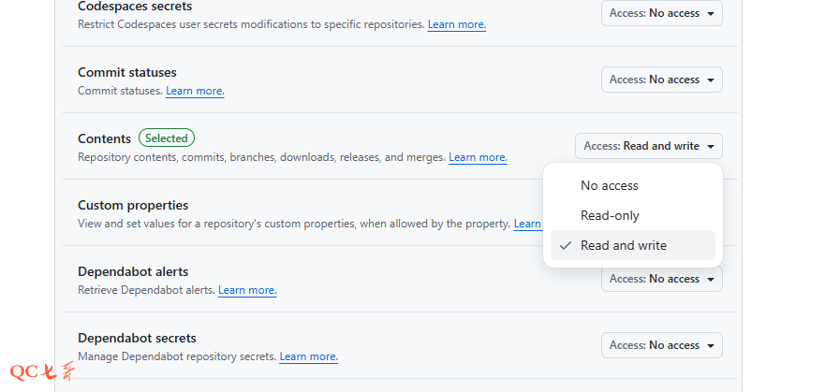
Task: Expand the Dependabot secrets access dropdown
Action: [661, 345]
